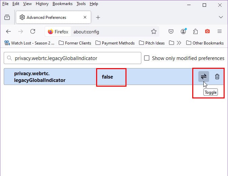Click the preference name privacy.webrtc.legacyGlobalIndicator
228x176 pixels.
point(40,77)
